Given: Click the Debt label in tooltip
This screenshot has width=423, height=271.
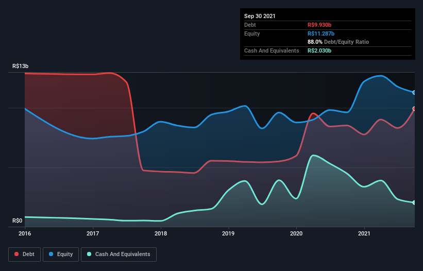Looking at the screenshot, I should [250, 25].
